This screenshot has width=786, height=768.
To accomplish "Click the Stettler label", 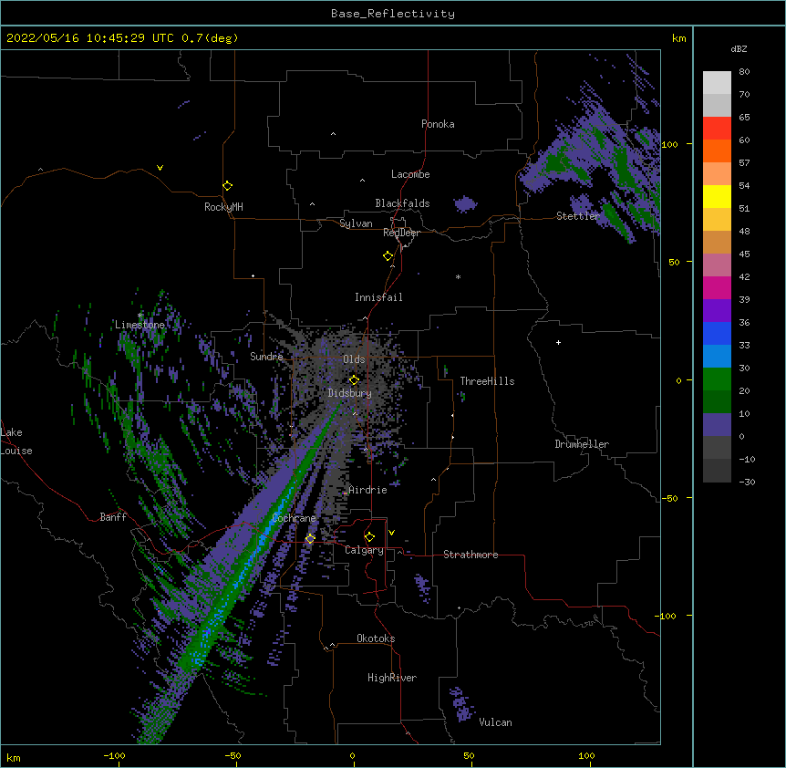I will click(578, 216).
